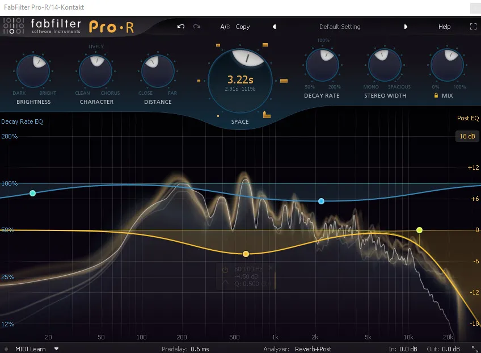Open the Help menu
Image resolution: width=481 pixels, height=353 pixels.
tap(444, 27)
